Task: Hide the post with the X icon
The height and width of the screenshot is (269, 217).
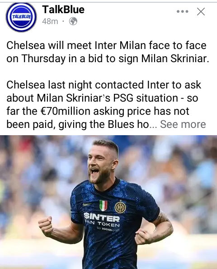Action: 201,12
